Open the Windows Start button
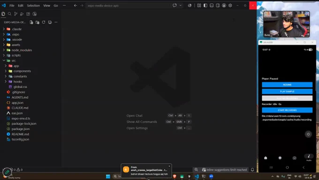Image resolution: width=319 pixels, height=180 pixels. point(108,176)
